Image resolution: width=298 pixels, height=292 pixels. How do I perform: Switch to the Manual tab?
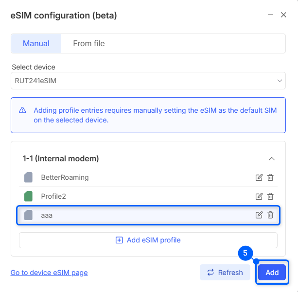click(x=36, y=43)
